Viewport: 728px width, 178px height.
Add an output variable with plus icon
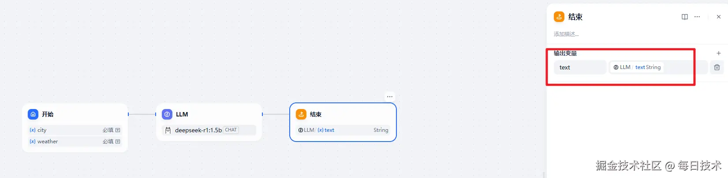pos(718,53)
